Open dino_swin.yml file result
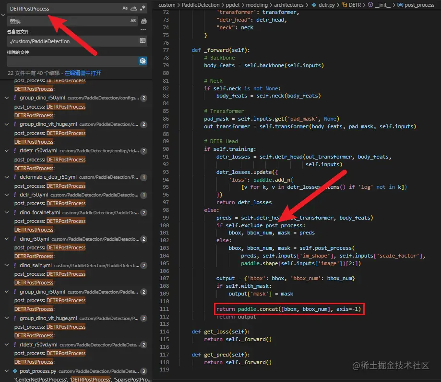 coord(36,265)
